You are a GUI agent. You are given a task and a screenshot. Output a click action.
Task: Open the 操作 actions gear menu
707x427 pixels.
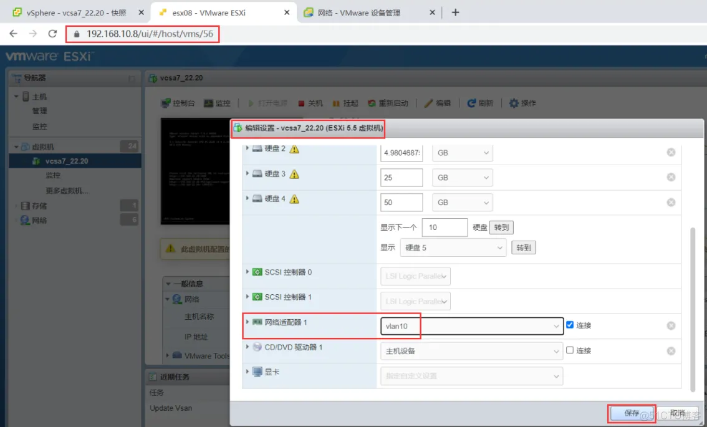[x=522, y=103]
